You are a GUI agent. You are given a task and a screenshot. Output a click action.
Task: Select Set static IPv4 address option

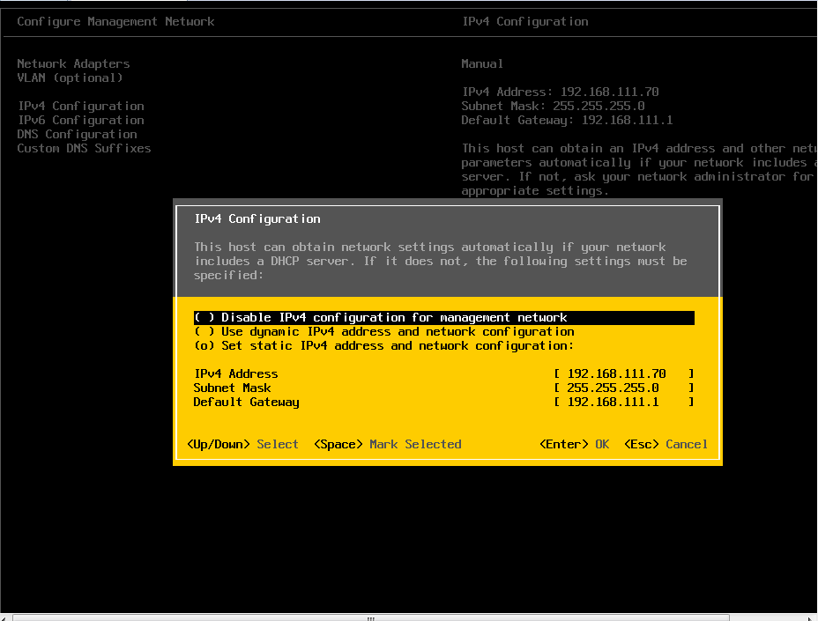383,346
